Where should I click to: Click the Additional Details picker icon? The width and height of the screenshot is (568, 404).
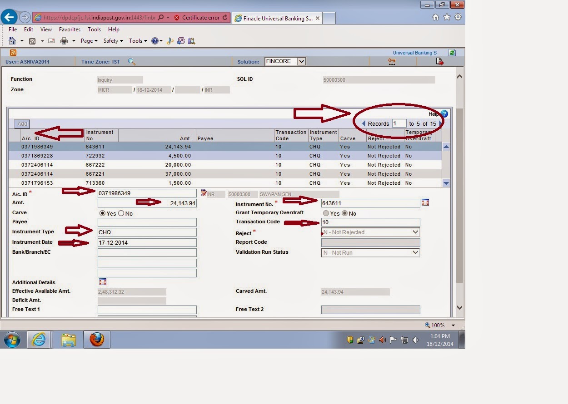102,281
